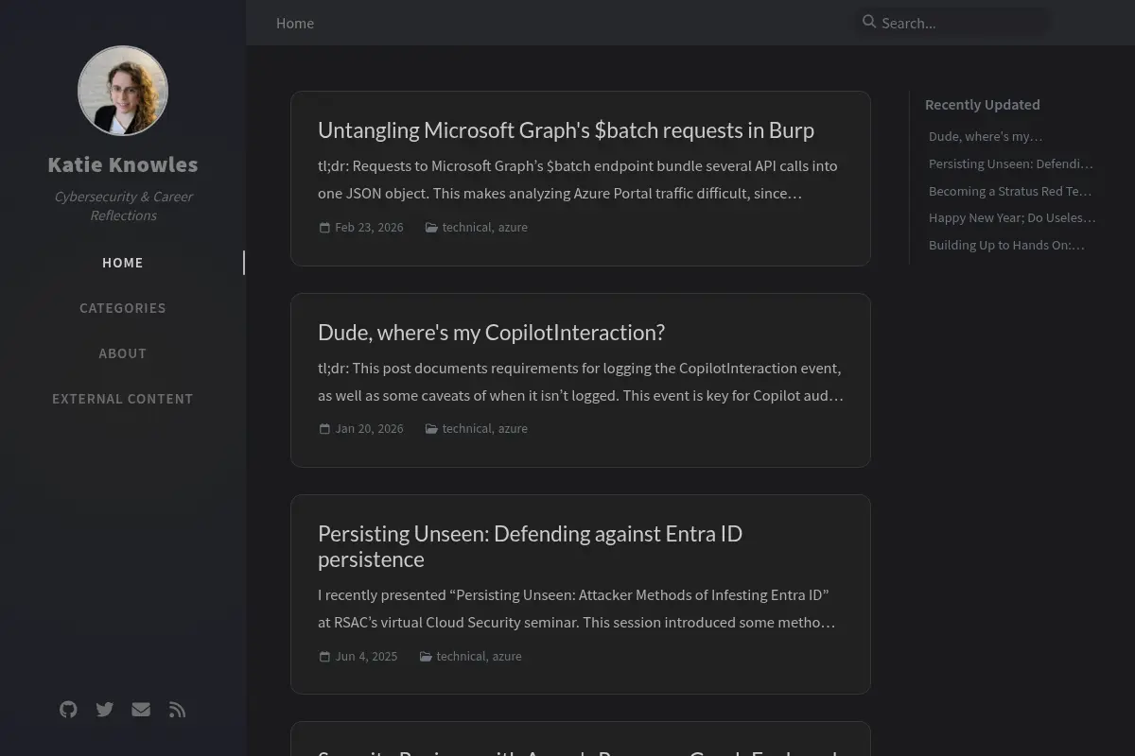Screen dimensions: 1135x756
Task: Open the RSS feed icon
Action: 177,709
